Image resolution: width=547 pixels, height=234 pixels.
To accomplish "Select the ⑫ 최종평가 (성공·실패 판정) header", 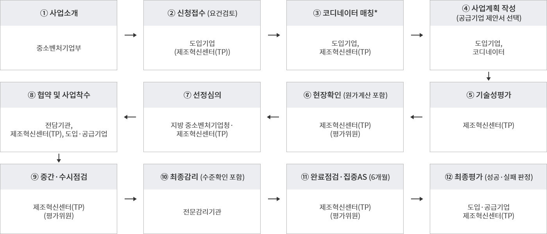I will coord(488,177).
